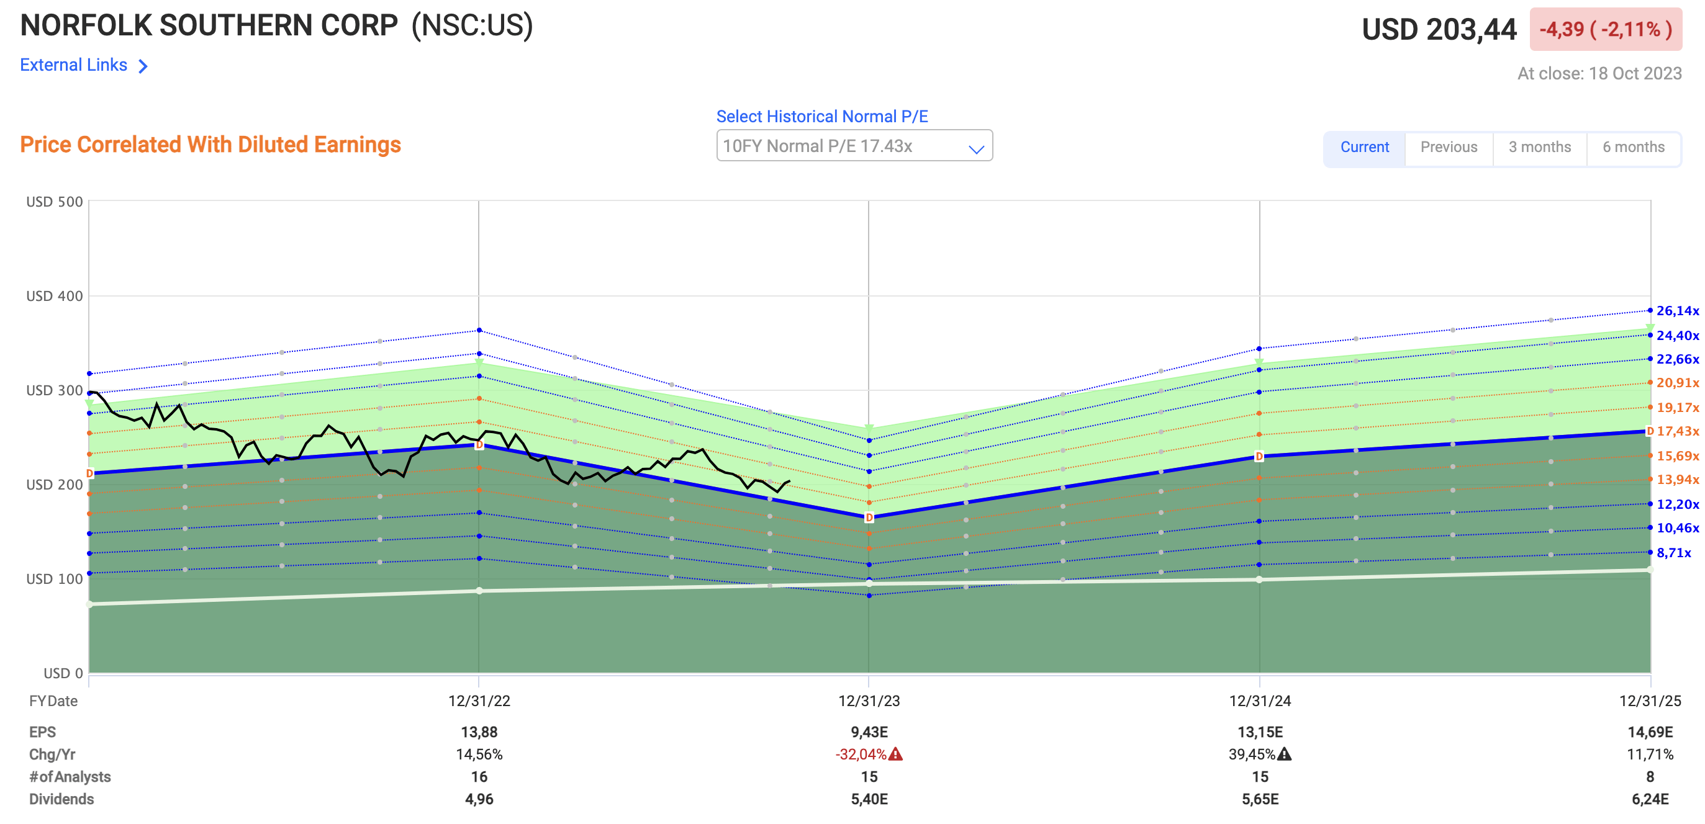Expand External Links
The image size is (1705, 824).
click(73, 65)
